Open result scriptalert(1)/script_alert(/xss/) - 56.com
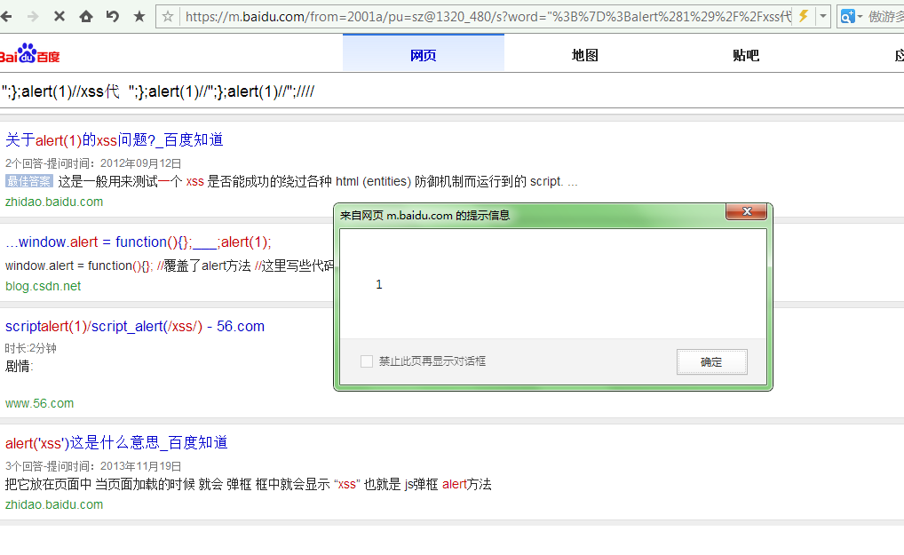The image size is (904, 555). point(135,326)
